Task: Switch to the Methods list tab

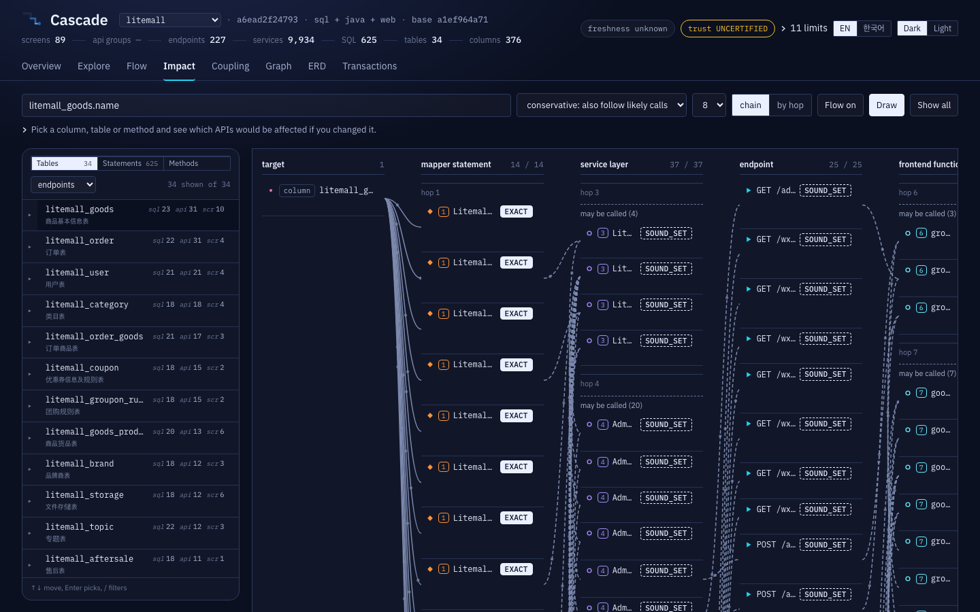Action: [197, 163]
